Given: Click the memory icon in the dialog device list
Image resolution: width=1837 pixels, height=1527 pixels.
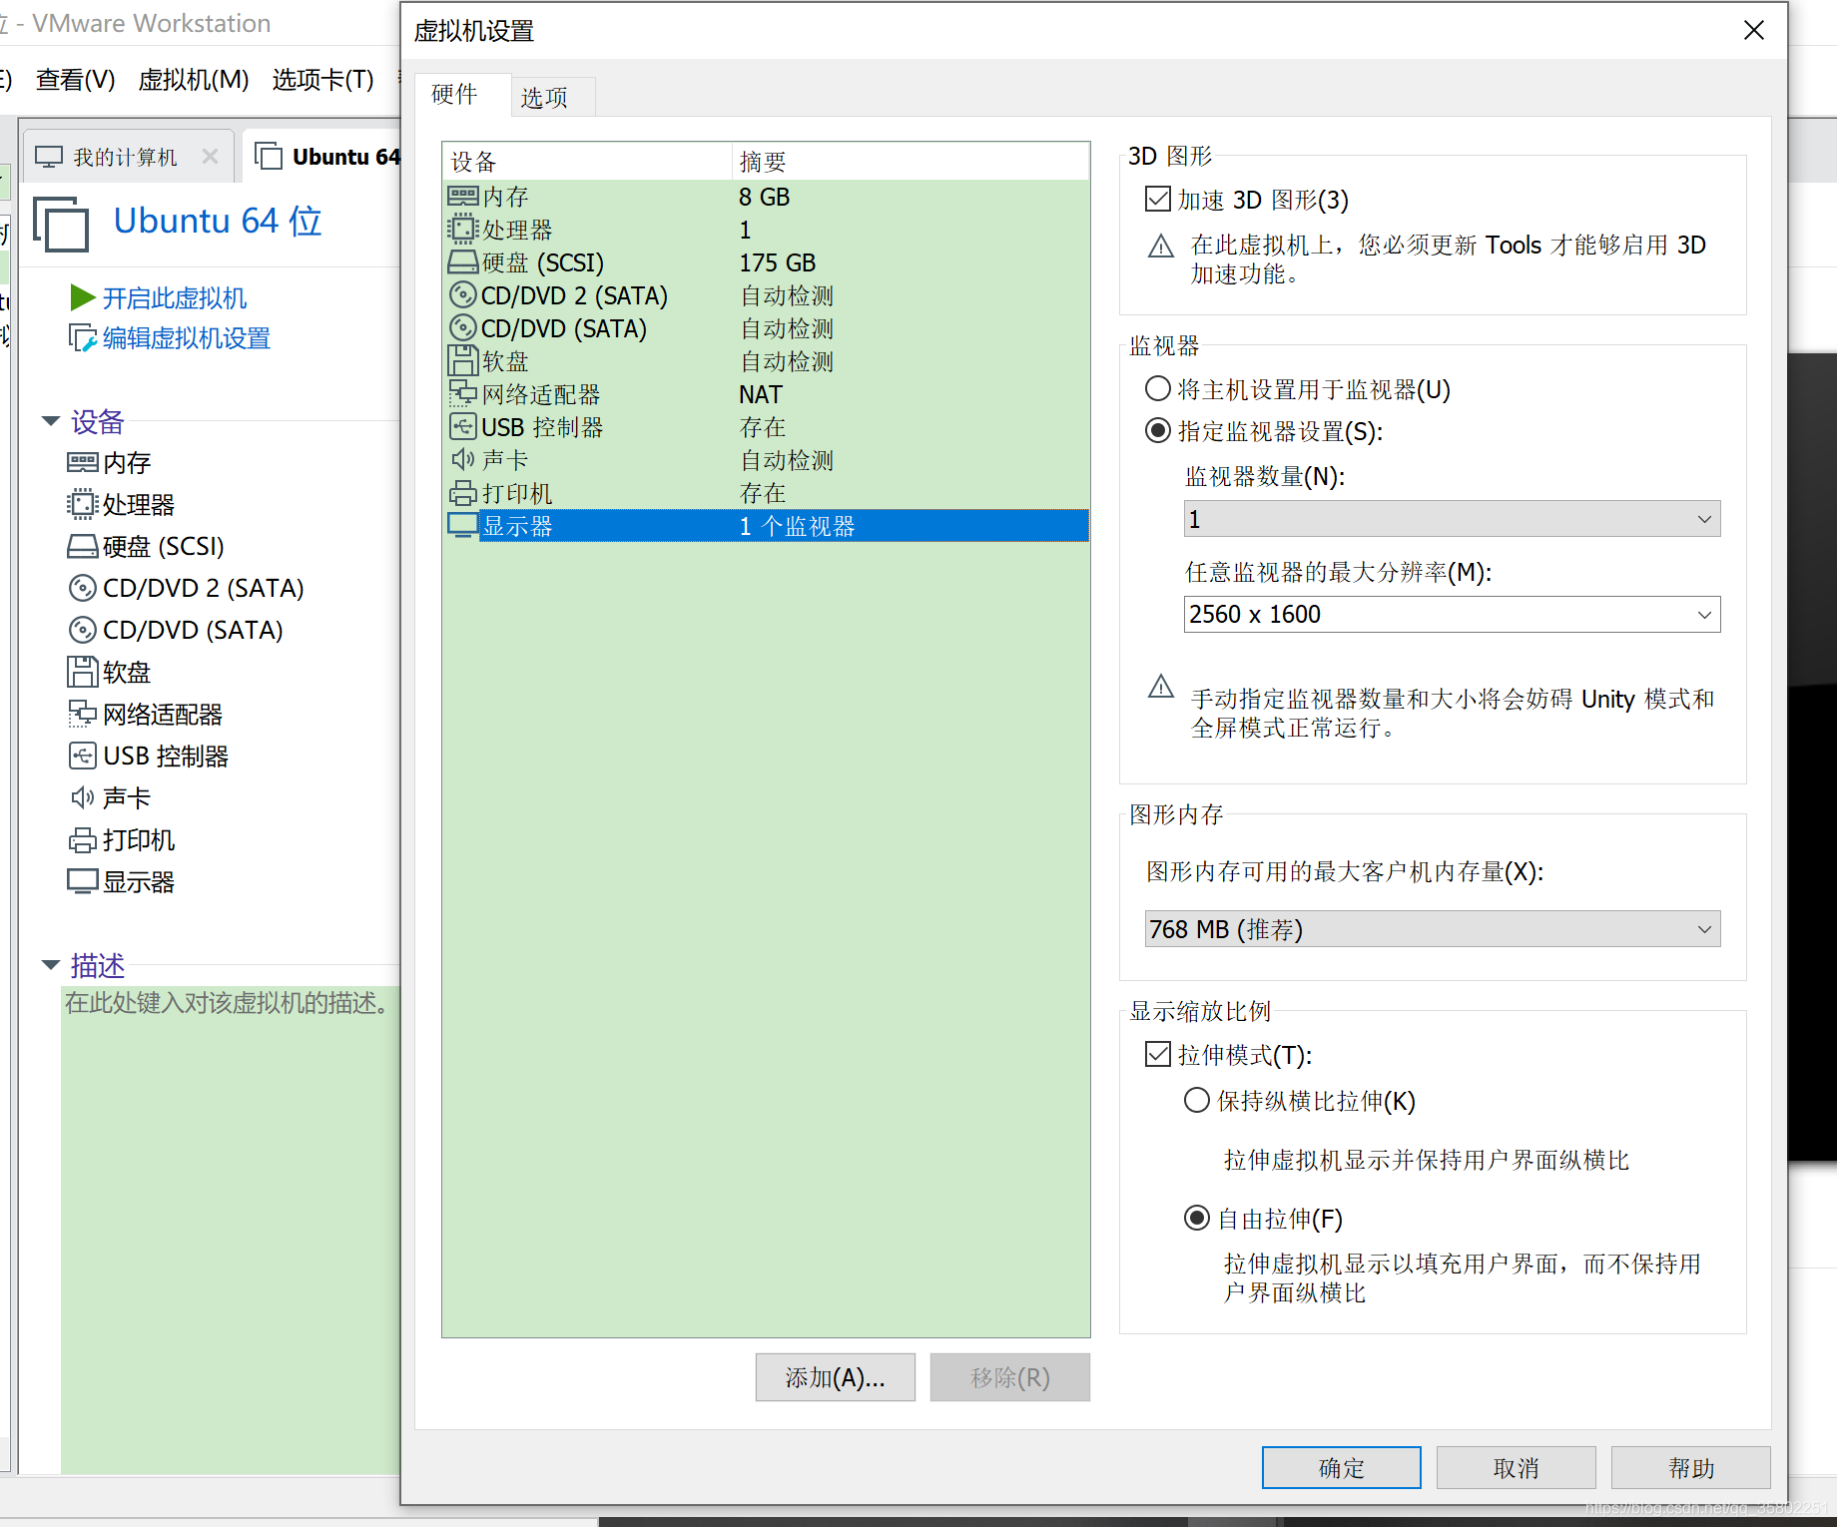Looking at the screenshot, I should coord(462,197).
